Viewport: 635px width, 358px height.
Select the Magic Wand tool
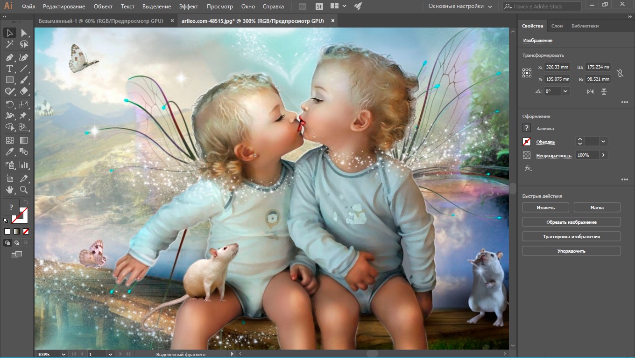9,45
